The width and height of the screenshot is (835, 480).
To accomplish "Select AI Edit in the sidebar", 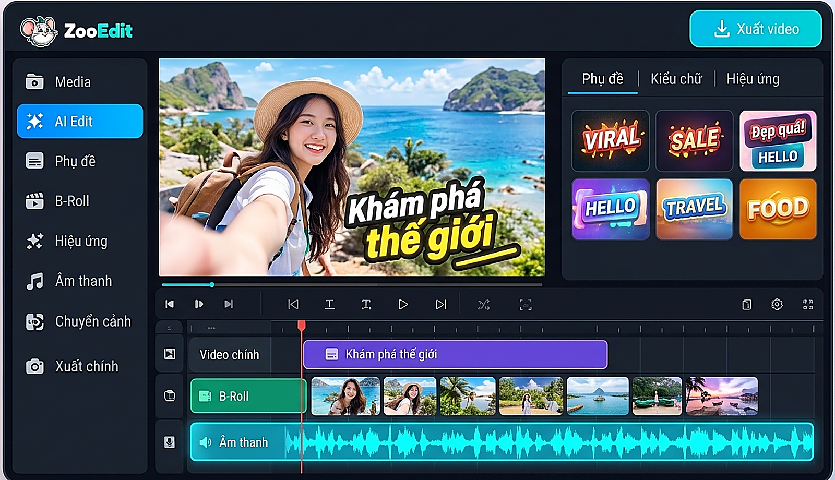I will click(79, 121).
